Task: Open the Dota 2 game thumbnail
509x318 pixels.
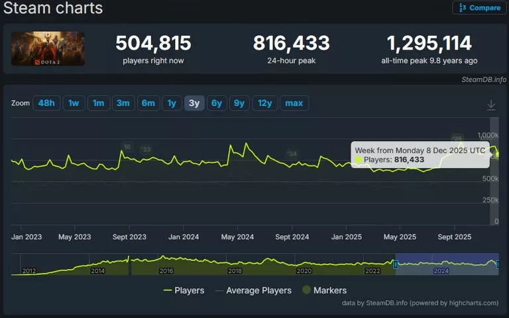Action: [48, 48]
